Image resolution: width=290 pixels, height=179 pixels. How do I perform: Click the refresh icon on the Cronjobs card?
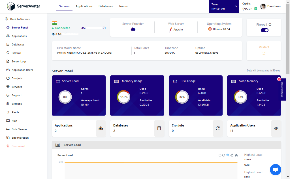[217, 128]
